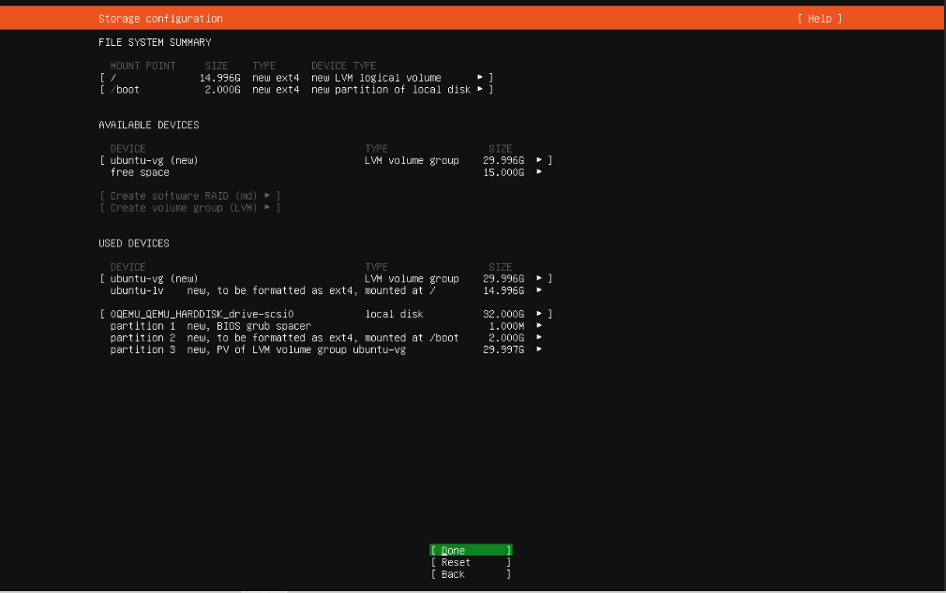Open options arrow for the "/" mount point
Image resolution: width=946 pixels, height=593 pixels.
click(x=479, y=78)
